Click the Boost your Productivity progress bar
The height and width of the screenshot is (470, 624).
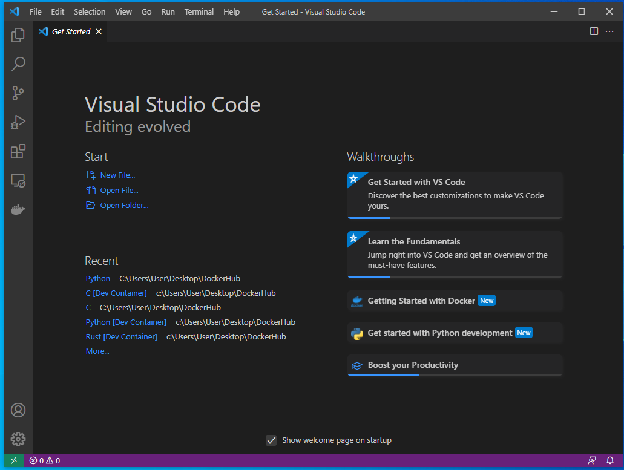[x=383, y=376]
